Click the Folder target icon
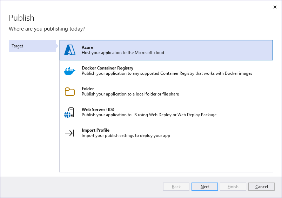282x198 pixels. point(70,92)
